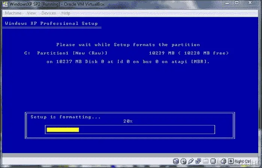
Task: Click the 'Windows XP Professional Setup' heading
Action: (52, 23)
